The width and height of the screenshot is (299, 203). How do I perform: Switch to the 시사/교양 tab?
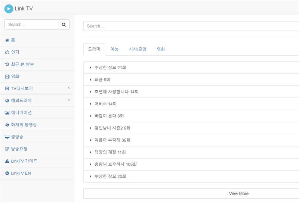[138, 49]
